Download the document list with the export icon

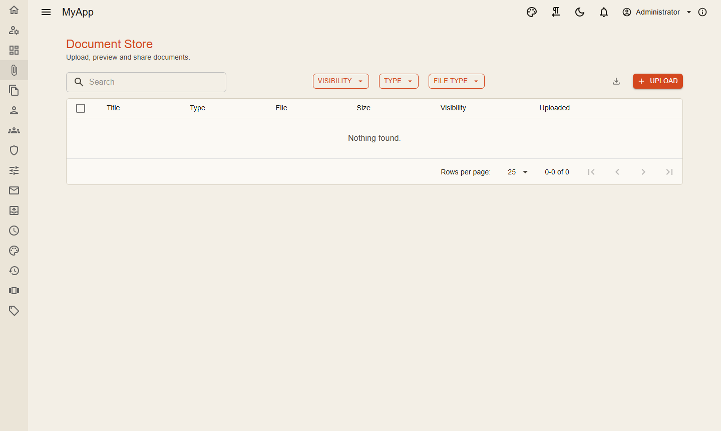pos(616,81)
